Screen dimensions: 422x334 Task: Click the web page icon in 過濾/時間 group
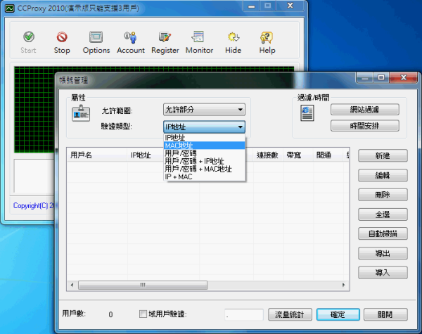[x=307, y=113]
